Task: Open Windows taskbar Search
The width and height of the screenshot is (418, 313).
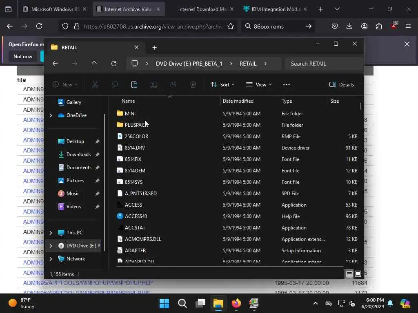Action: (x=182, y=303)
